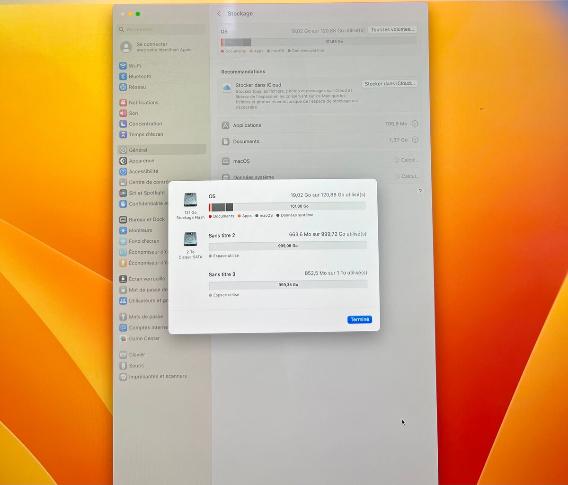Click Stocker dans iCloud button
This screenshot has height=485, width=568.
click(x=389, y=83)
